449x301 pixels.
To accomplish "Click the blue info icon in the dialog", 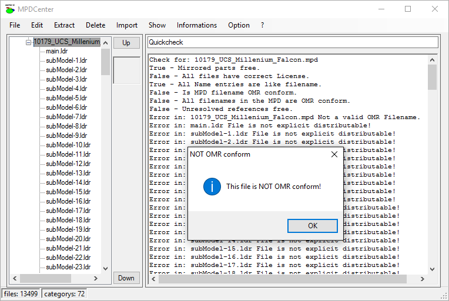I will pyautogui.click(x=212, y=187).
